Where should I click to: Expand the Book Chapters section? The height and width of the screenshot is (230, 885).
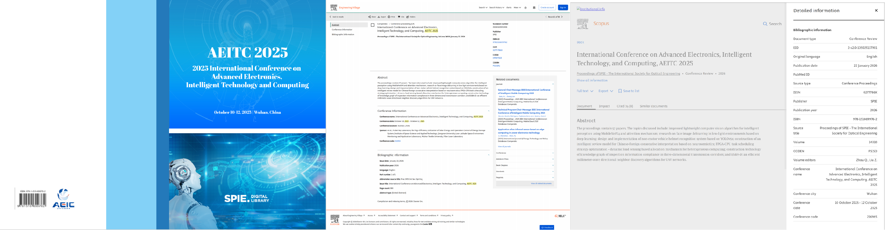553,166
